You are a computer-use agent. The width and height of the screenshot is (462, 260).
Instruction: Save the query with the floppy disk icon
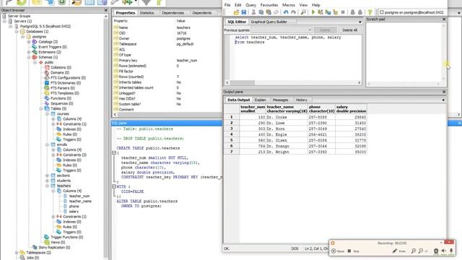[244, 12]
